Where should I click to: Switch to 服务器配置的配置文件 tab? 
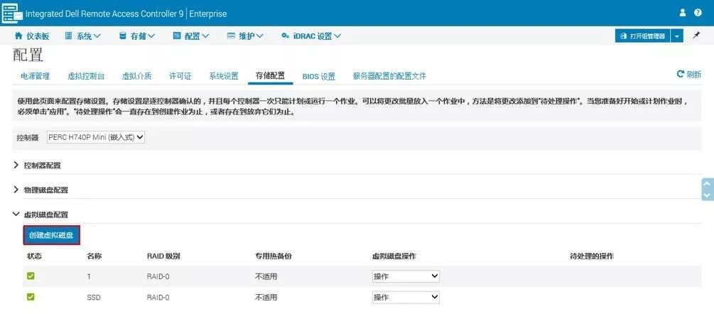(x=390, y=76)
